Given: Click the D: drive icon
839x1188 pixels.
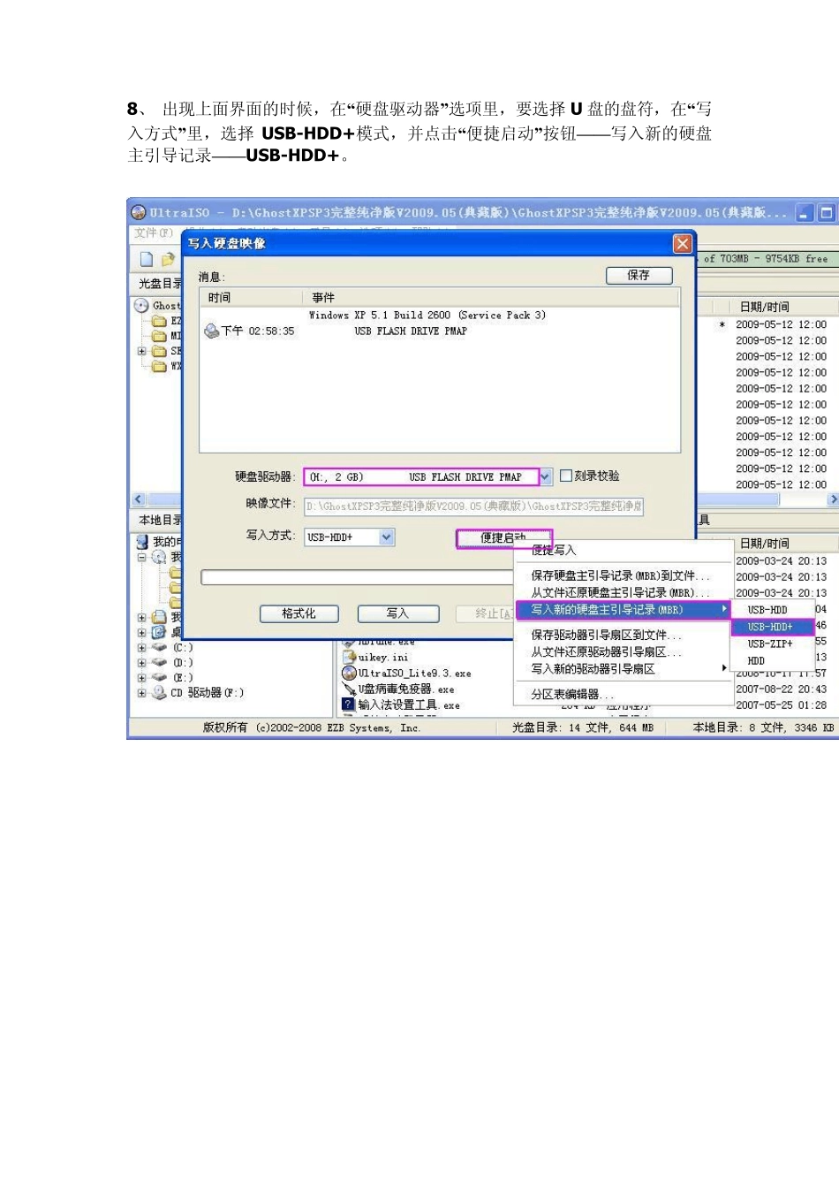Looking at the screenshot, I should point(159,662).
